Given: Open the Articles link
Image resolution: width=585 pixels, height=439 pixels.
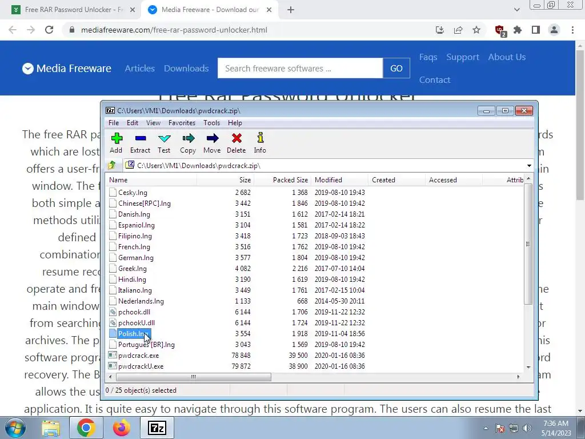Looking at the screenshot, I should [139, 69].
